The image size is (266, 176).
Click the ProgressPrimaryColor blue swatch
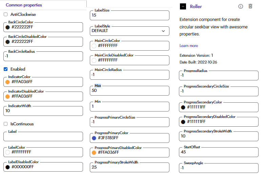point(94,138)
